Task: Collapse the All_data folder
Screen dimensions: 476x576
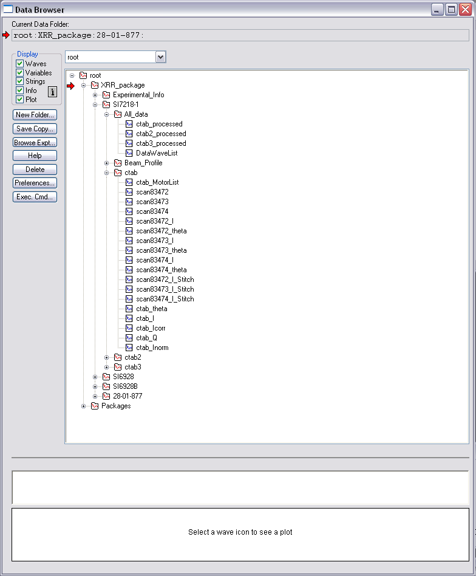Action: tap(106, 115)
